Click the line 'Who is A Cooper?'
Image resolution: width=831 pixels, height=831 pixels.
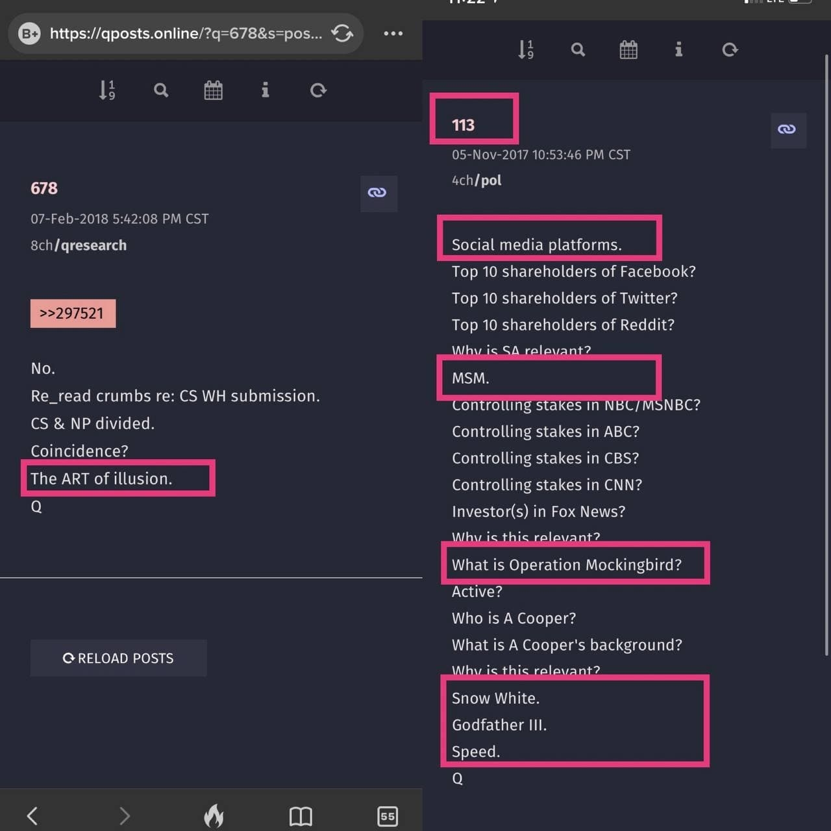coord(514,618)
